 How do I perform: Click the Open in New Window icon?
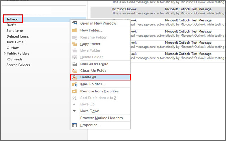[x=74, y=23]
